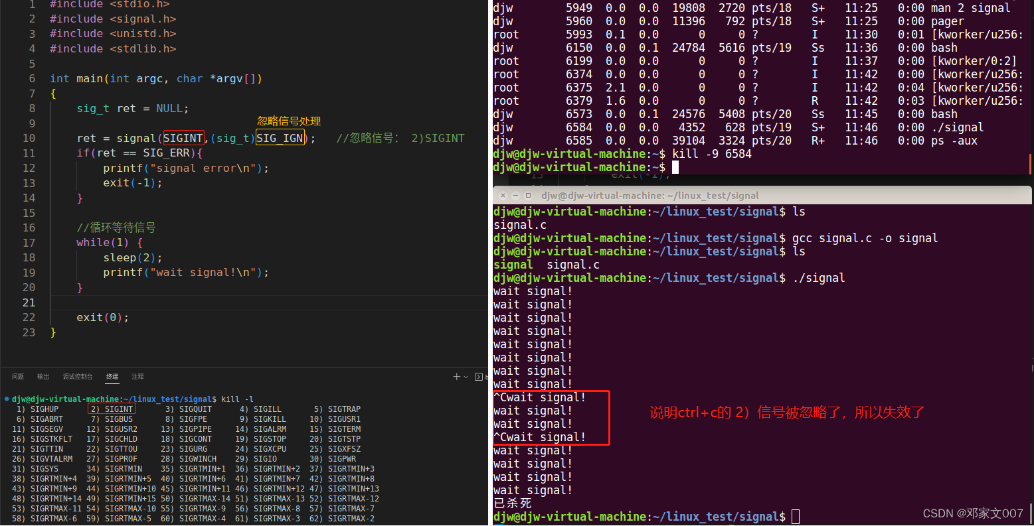Screen dimensions: 1034x526
Task: Click the prompt cursor in the top terminal
Action: [x=675, y=167]
